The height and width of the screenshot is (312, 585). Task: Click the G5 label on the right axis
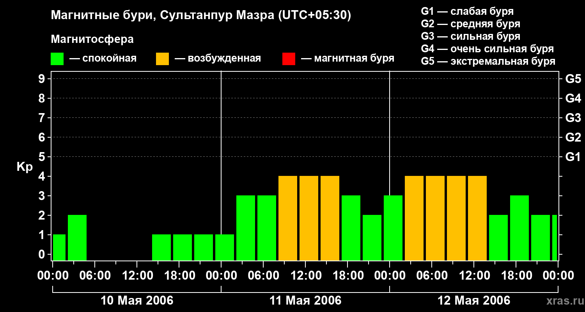point(573,79)
